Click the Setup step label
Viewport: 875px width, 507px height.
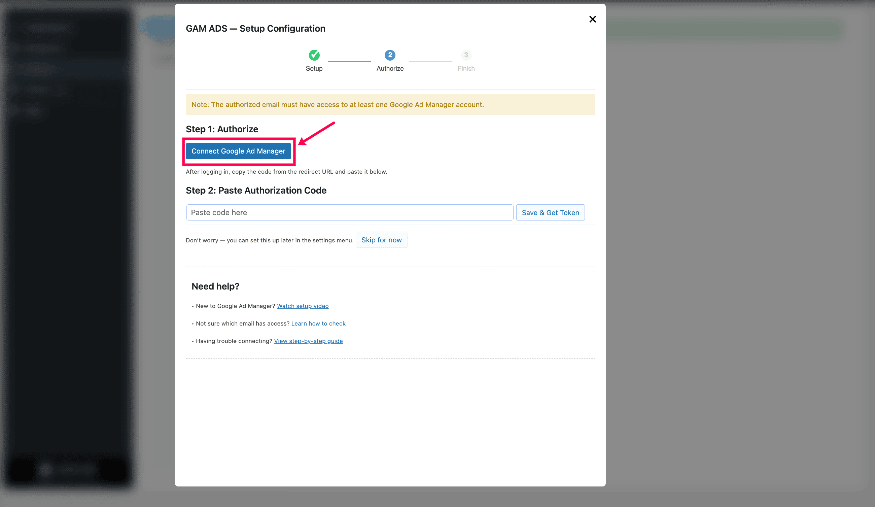pos(314,68)
